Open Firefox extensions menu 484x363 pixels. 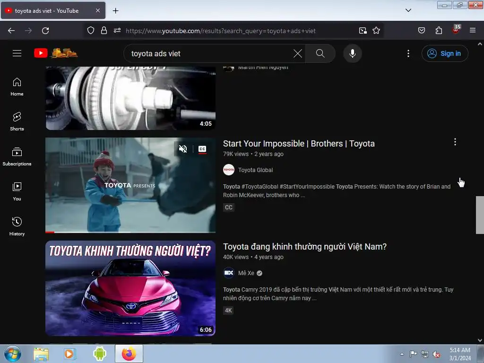tap(439, 30)
